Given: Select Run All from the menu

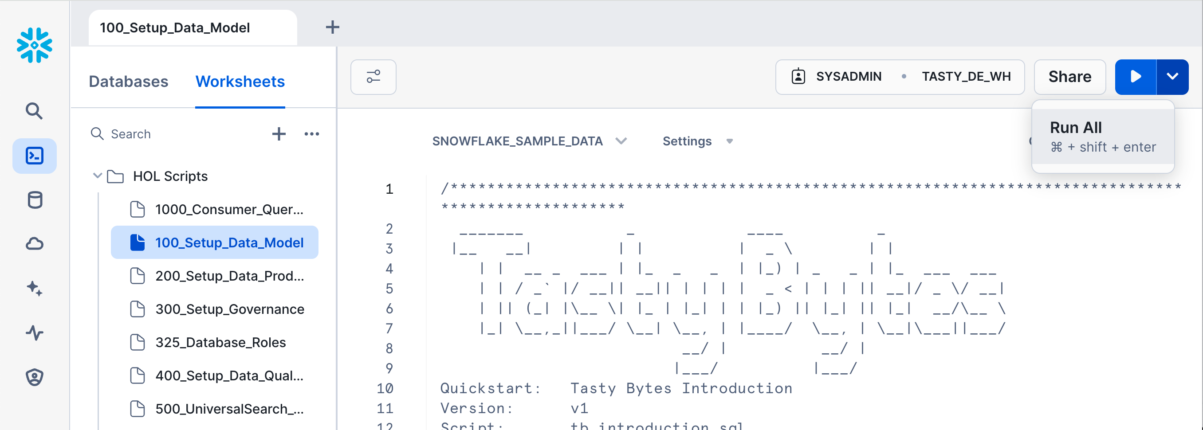Looking at the screenshot, I should coord(1102,137).
